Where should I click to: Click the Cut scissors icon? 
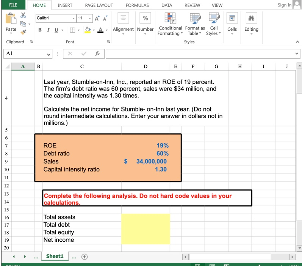23,15
